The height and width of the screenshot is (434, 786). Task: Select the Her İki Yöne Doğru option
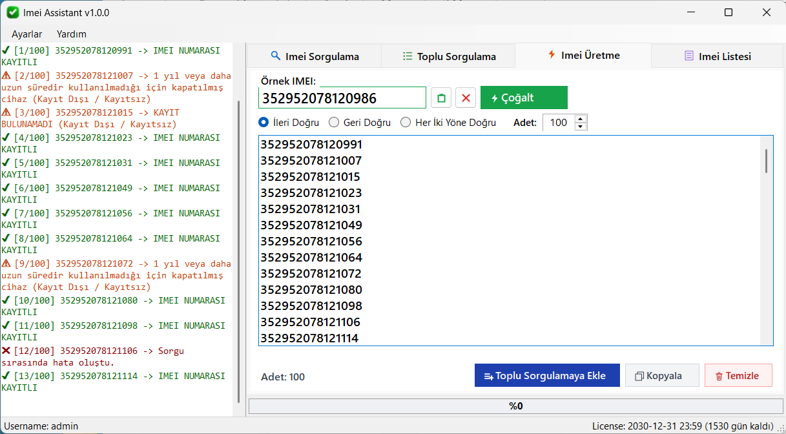(448, 122)
